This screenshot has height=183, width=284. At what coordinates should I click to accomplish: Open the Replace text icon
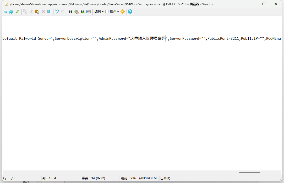pos(77,12)
